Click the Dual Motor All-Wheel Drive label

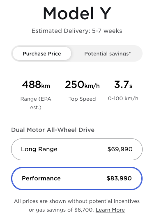53,130
